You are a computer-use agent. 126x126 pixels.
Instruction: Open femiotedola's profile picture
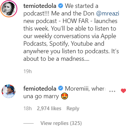(9, 91)
